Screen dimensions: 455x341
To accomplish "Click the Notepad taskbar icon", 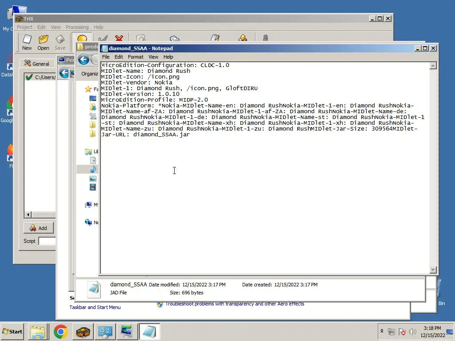I will 149,332.
